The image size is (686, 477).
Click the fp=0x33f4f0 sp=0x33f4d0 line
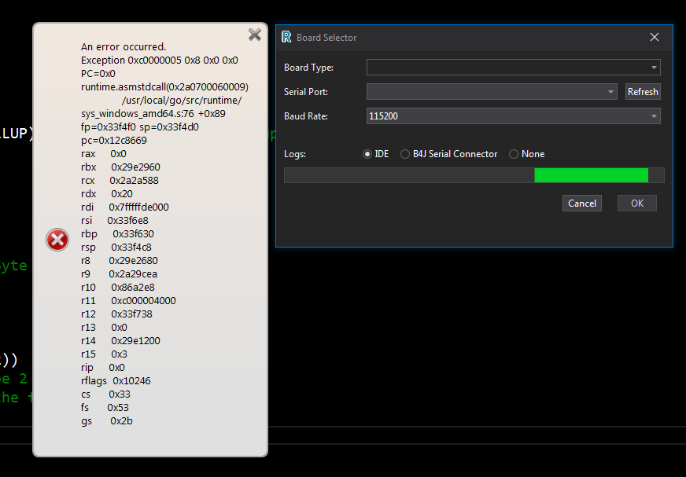139,127
